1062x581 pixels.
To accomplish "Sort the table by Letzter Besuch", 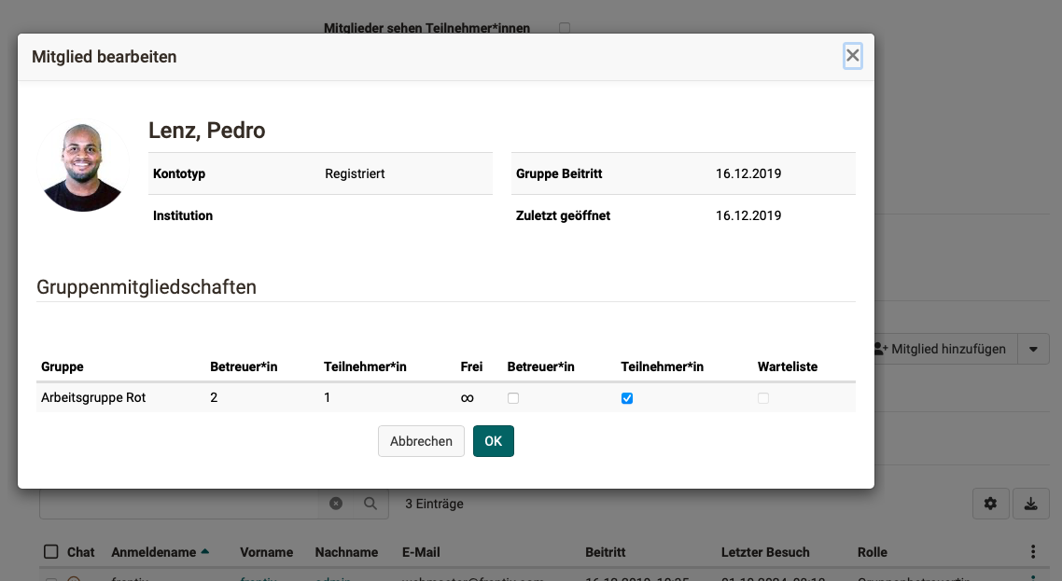I will (x=765, y=552).
